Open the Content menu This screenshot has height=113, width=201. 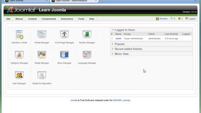[x=32, y=19]
